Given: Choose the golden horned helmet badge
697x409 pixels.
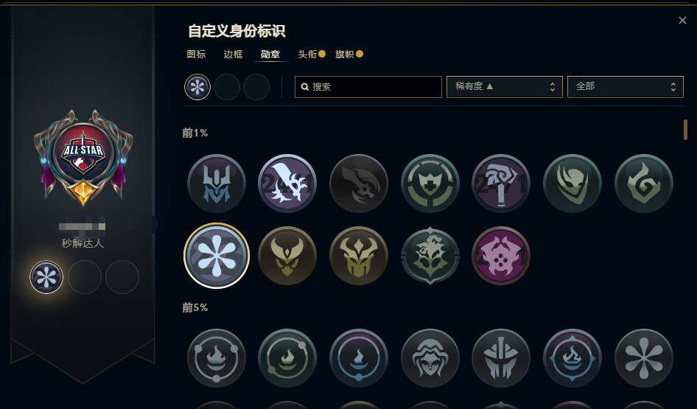Looking at the screenshot, I should tap(359, 256).
